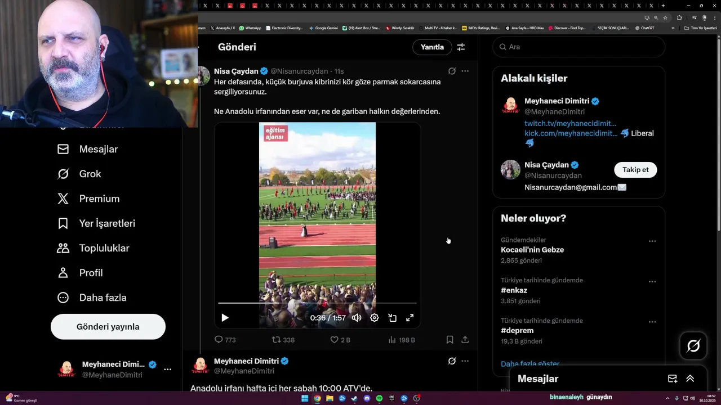Bookmark this page with star icon
The height and width of the screenshot is (405, 721).
(665, 17)
